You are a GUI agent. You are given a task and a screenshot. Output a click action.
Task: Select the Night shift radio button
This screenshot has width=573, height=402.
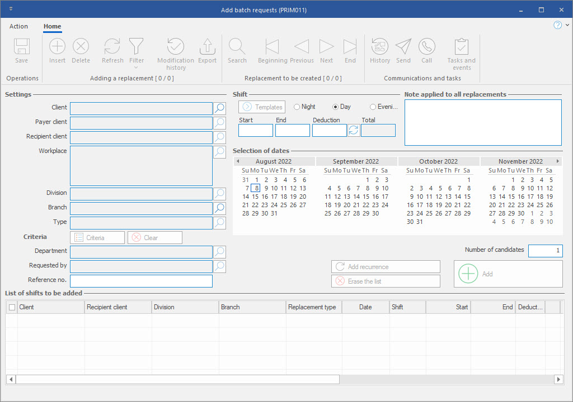coord(297,107)
